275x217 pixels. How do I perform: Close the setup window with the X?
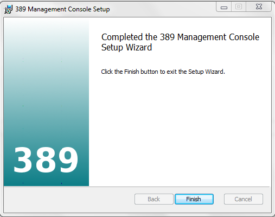click(x=259, y=7)
